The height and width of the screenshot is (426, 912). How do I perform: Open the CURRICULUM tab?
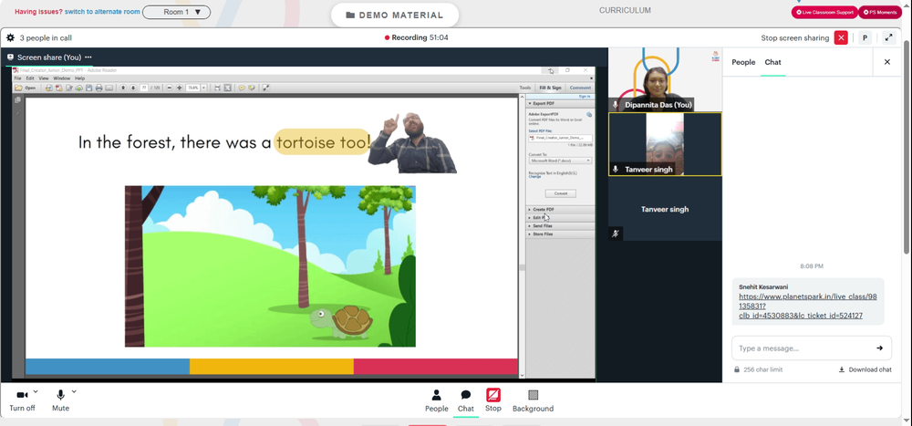[626, 10]
